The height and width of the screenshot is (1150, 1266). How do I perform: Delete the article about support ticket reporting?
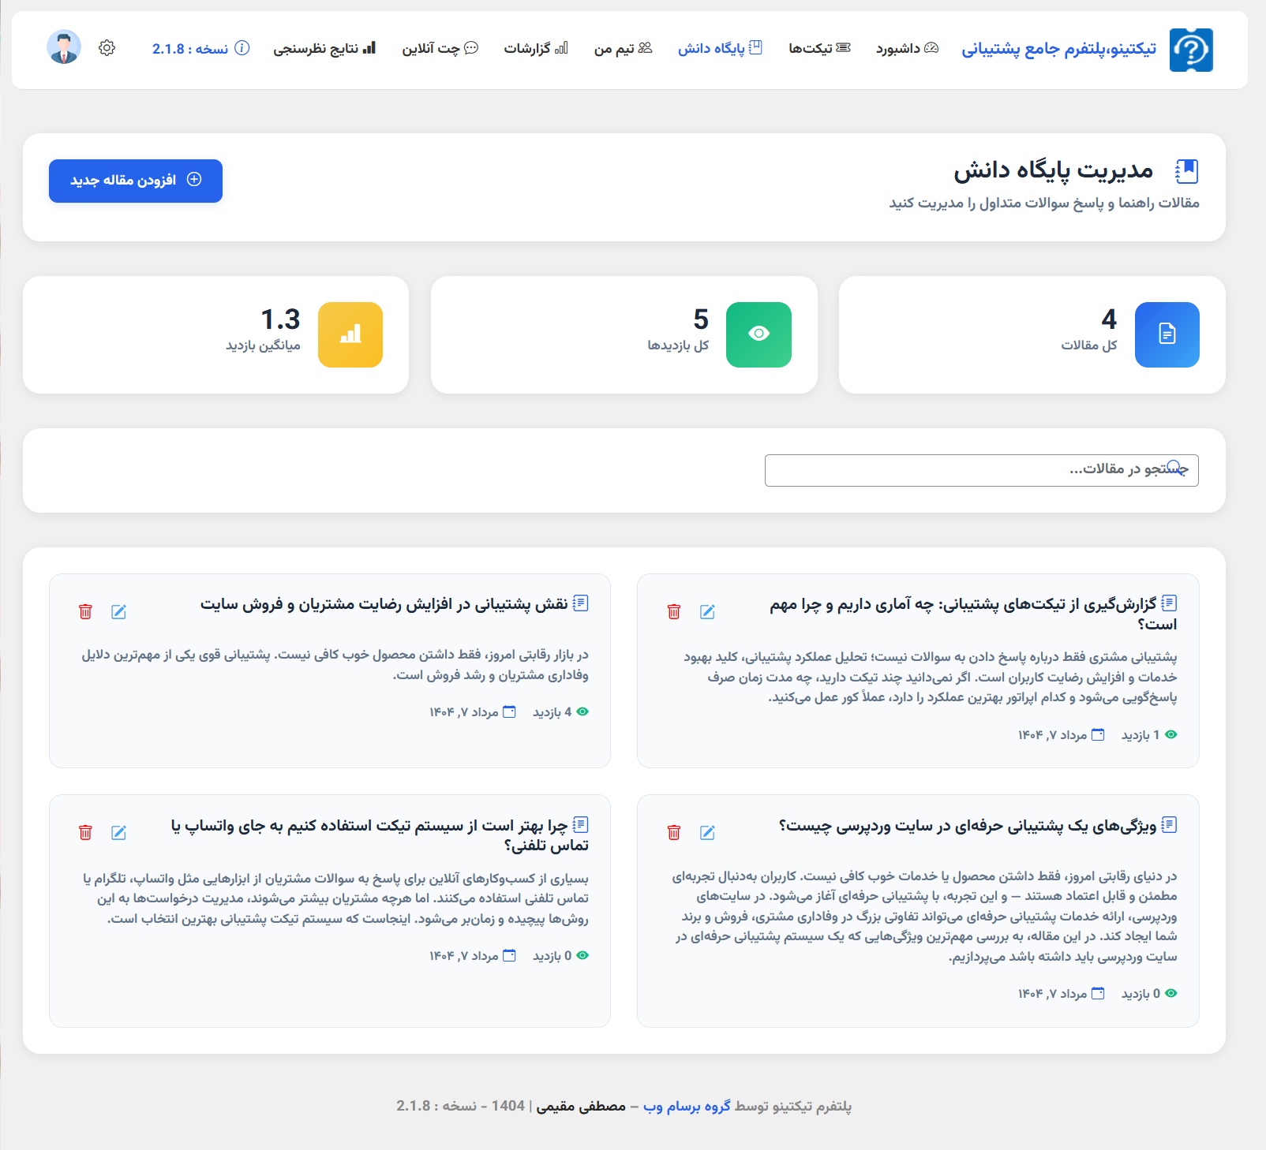pyautogui.click(x=674, y=612)
